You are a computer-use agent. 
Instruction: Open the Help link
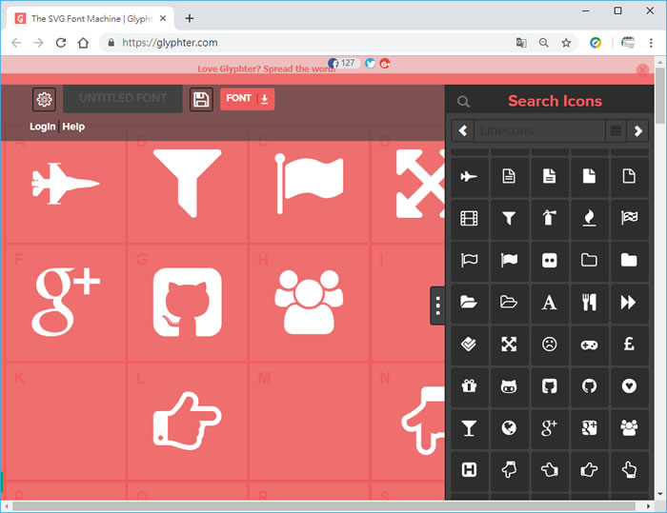[x=73, y=127]
